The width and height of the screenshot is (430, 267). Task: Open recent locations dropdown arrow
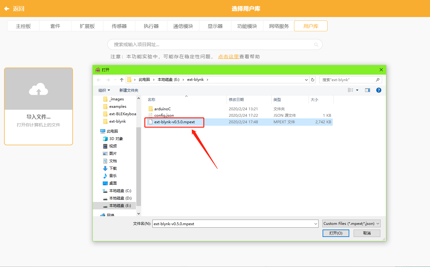click(x=115, y=80)
